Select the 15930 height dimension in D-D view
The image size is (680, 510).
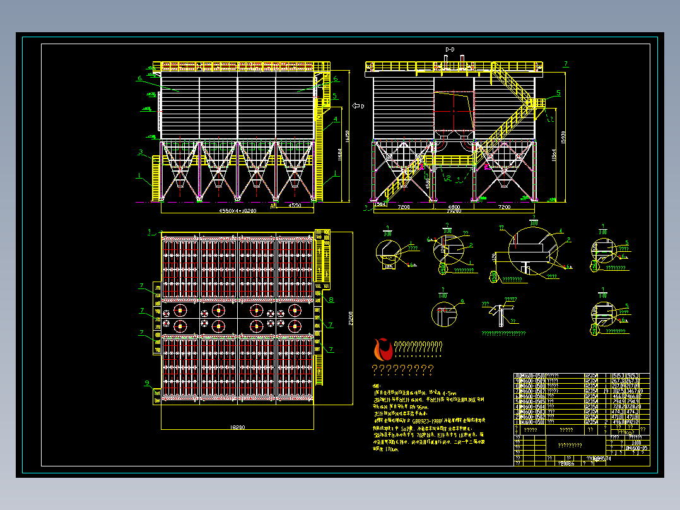(563, 137)
